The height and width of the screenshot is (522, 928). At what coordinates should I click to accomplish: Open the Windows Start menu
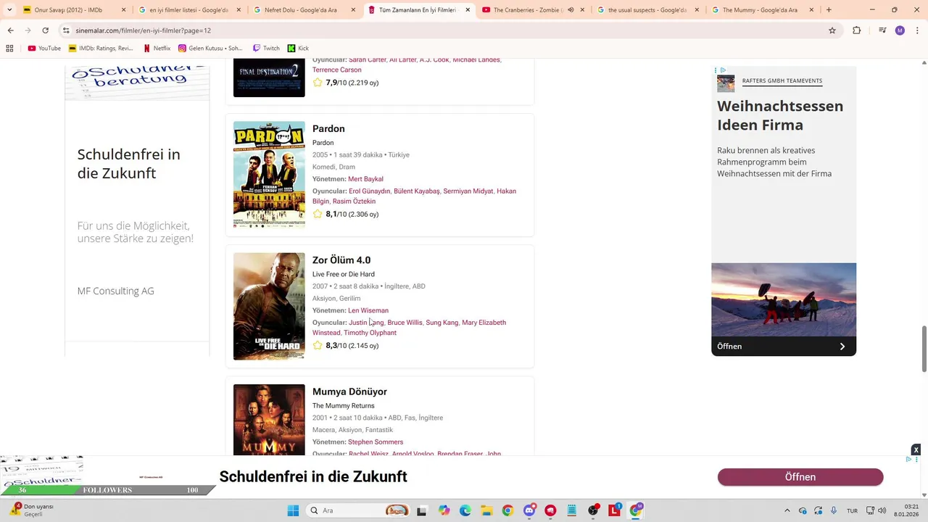(x=293, y=510)
